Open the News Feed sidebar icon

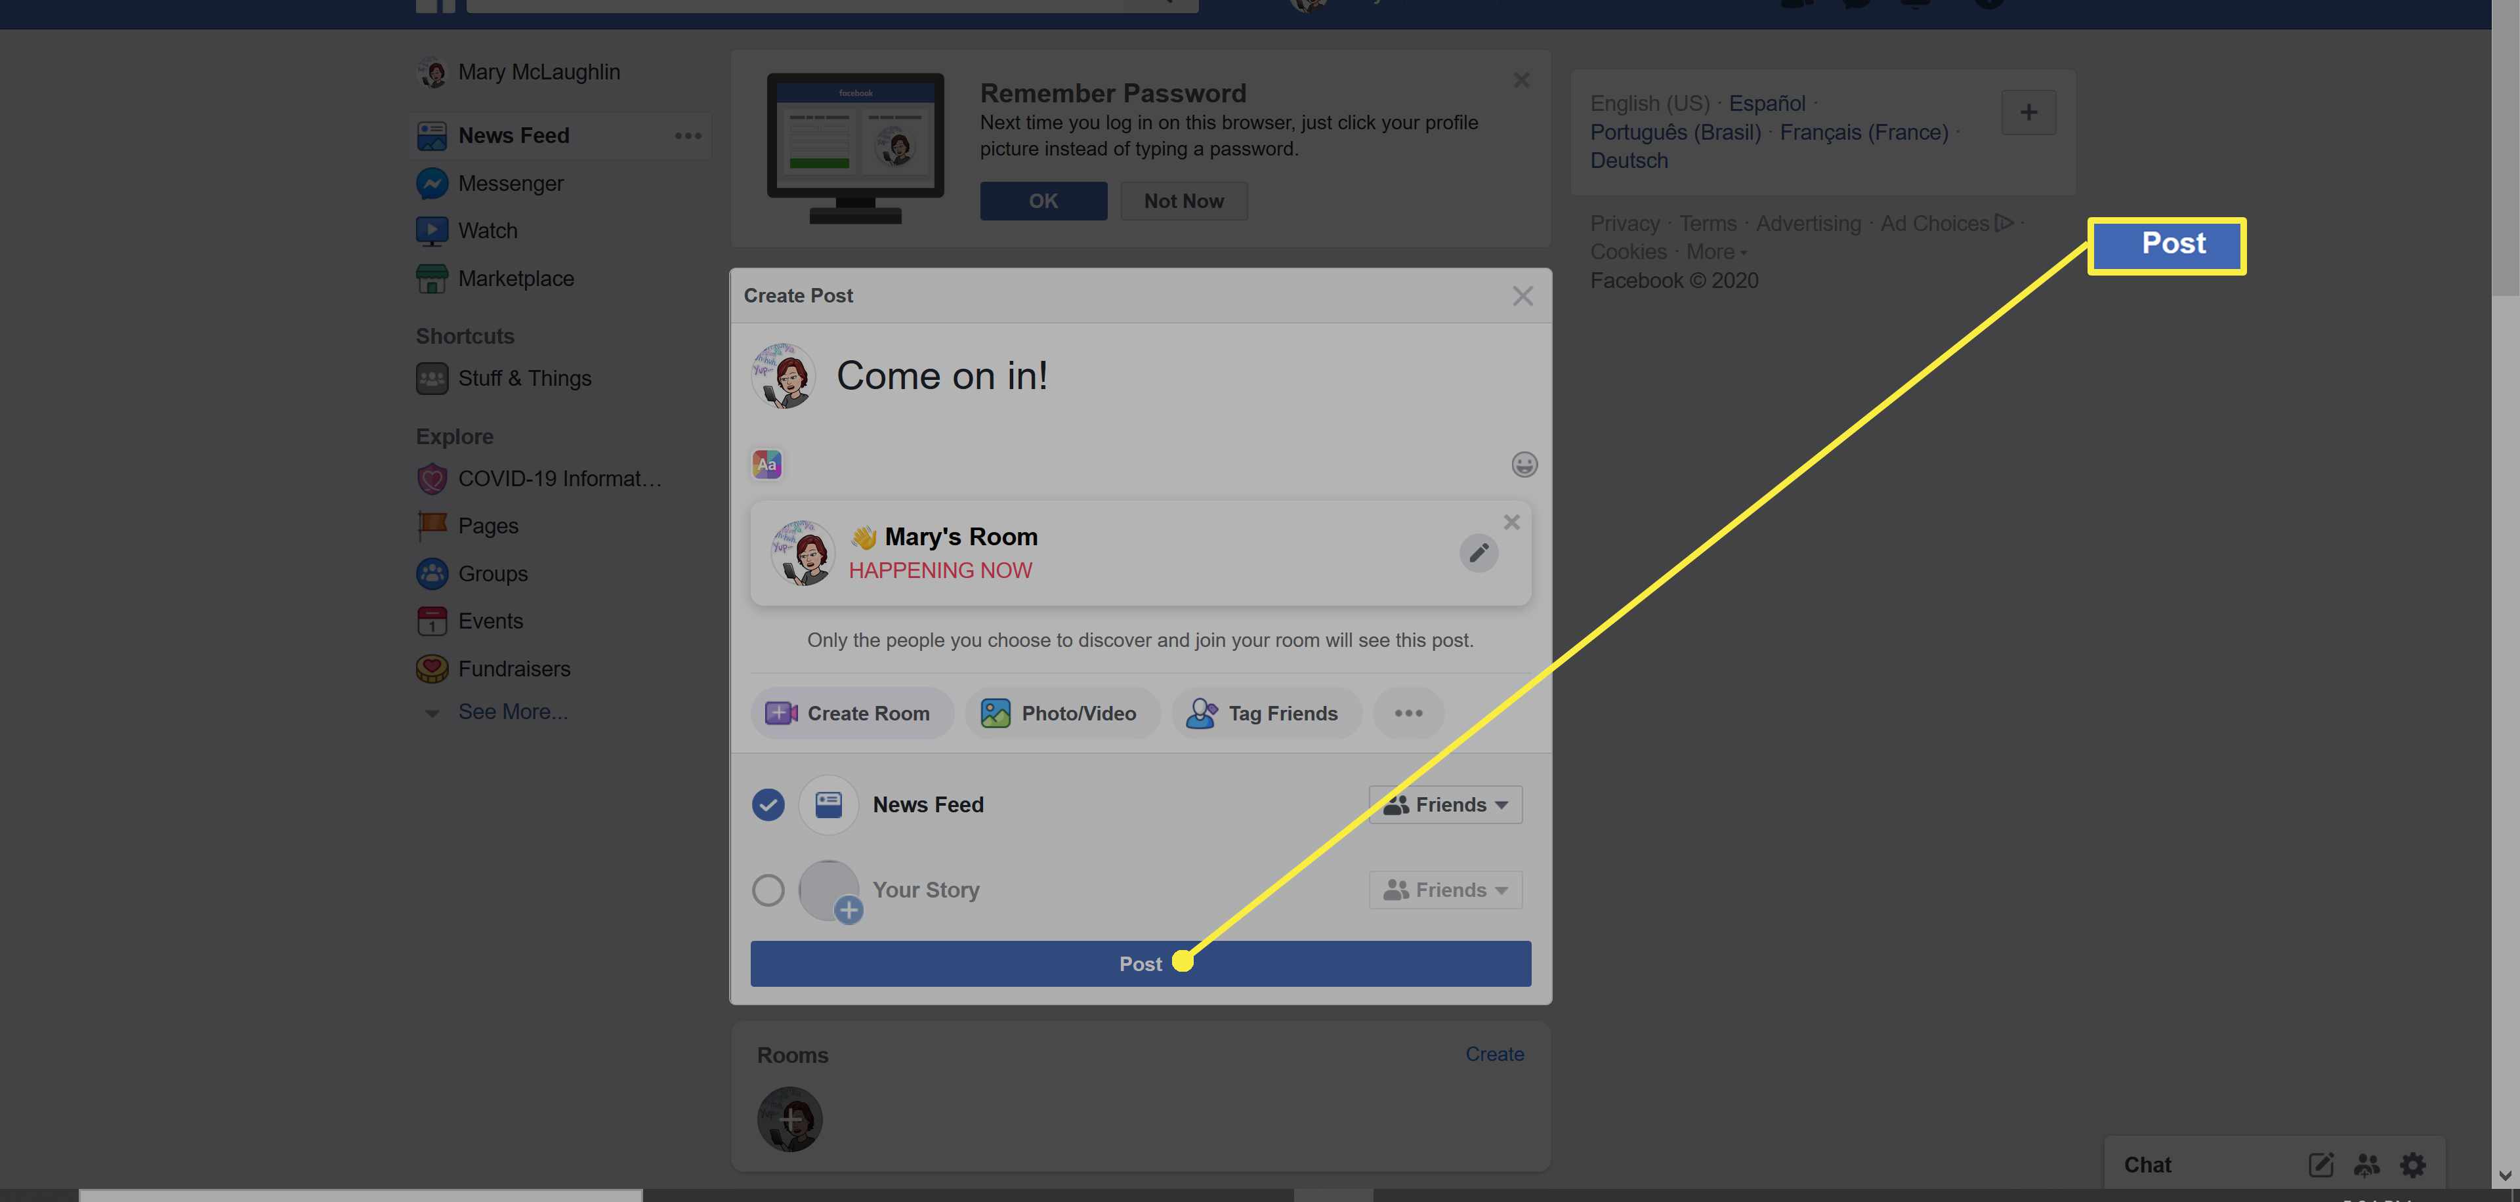tap(431, 136)
